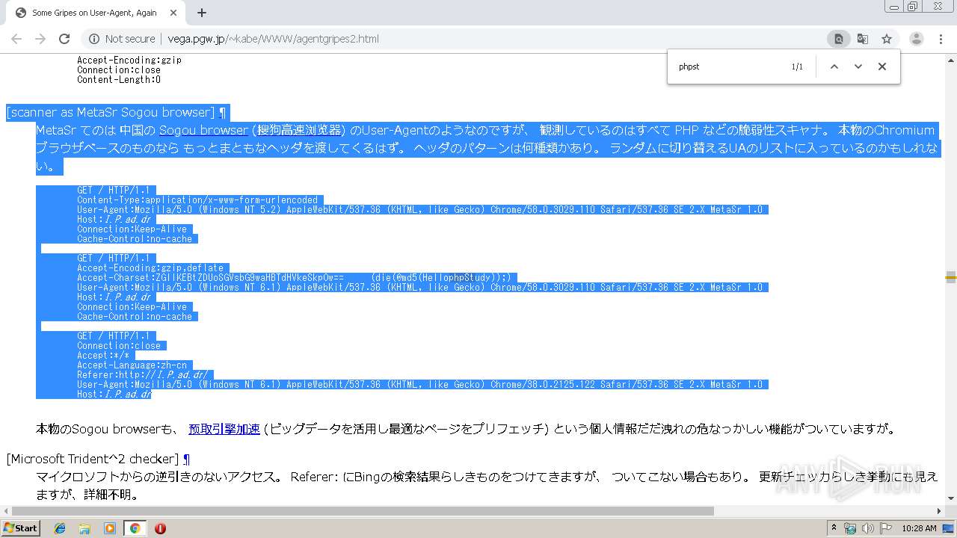The width and height of the screenshot is (957, 538).
Task: Go back to the previous page
Action: 16,39
